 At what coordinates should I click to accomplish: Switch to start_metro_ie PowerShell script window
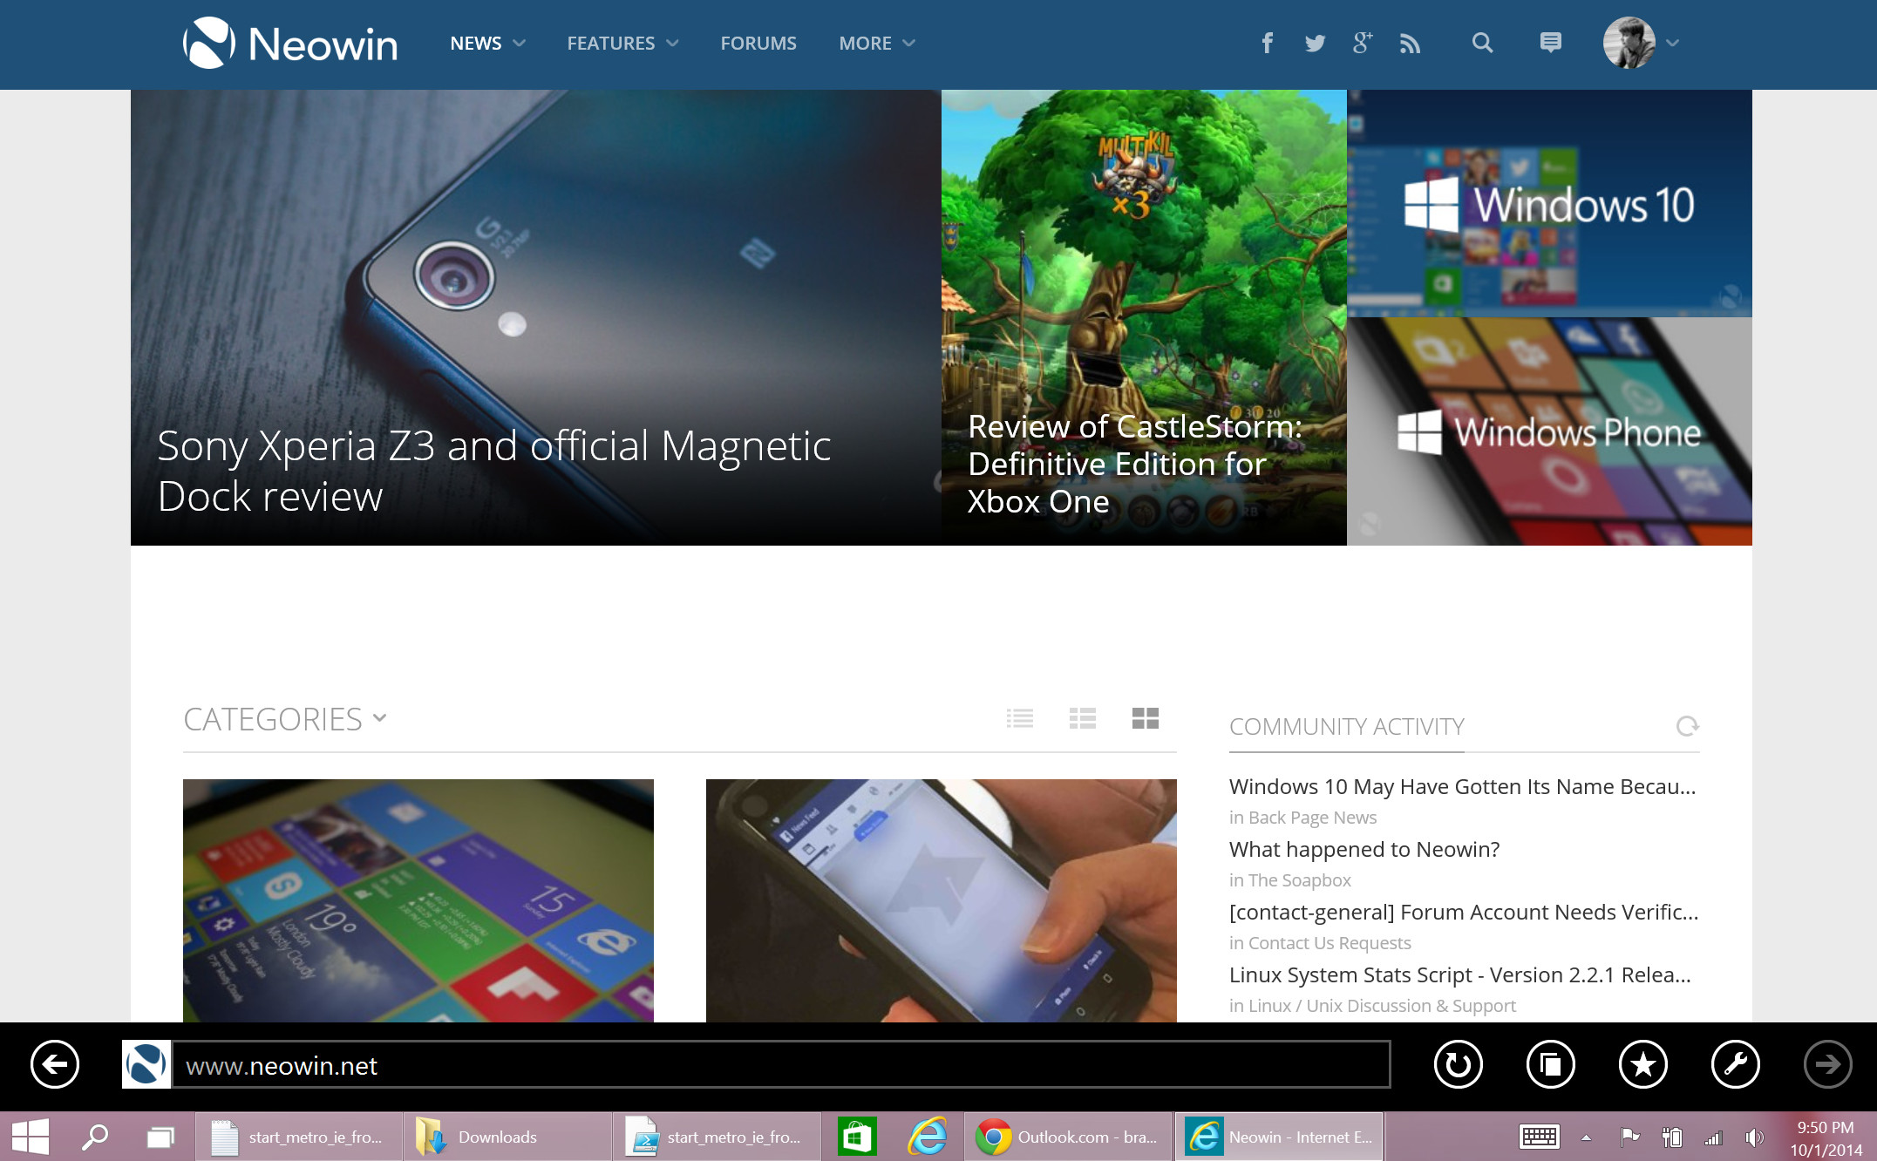[717, 1137]
